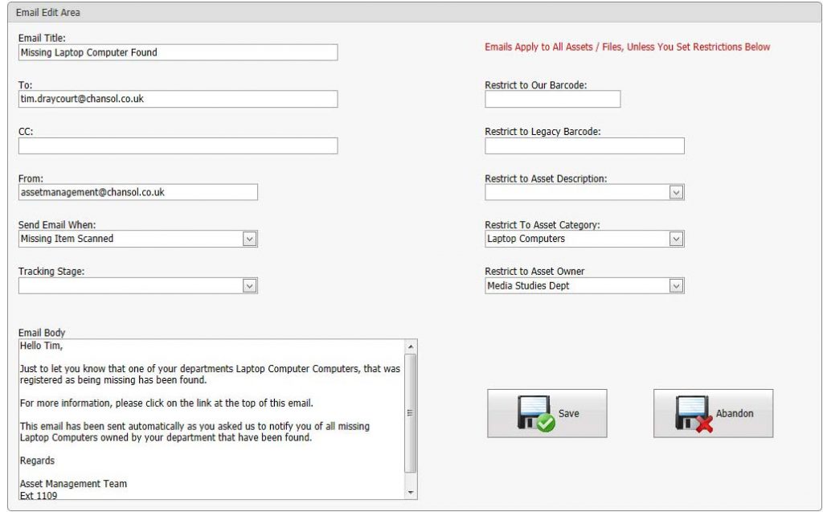Click the To address field

point(177,99)
